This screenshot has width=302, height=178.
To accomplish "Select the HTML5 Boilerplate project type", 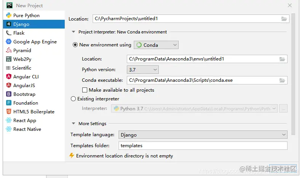I will point(34,111).
